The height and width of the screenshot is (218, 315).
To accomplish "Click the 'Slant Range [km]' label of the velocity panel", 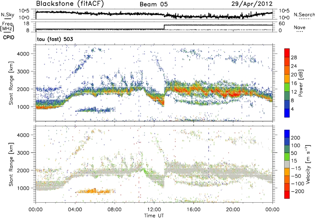I will pos(11,164).
